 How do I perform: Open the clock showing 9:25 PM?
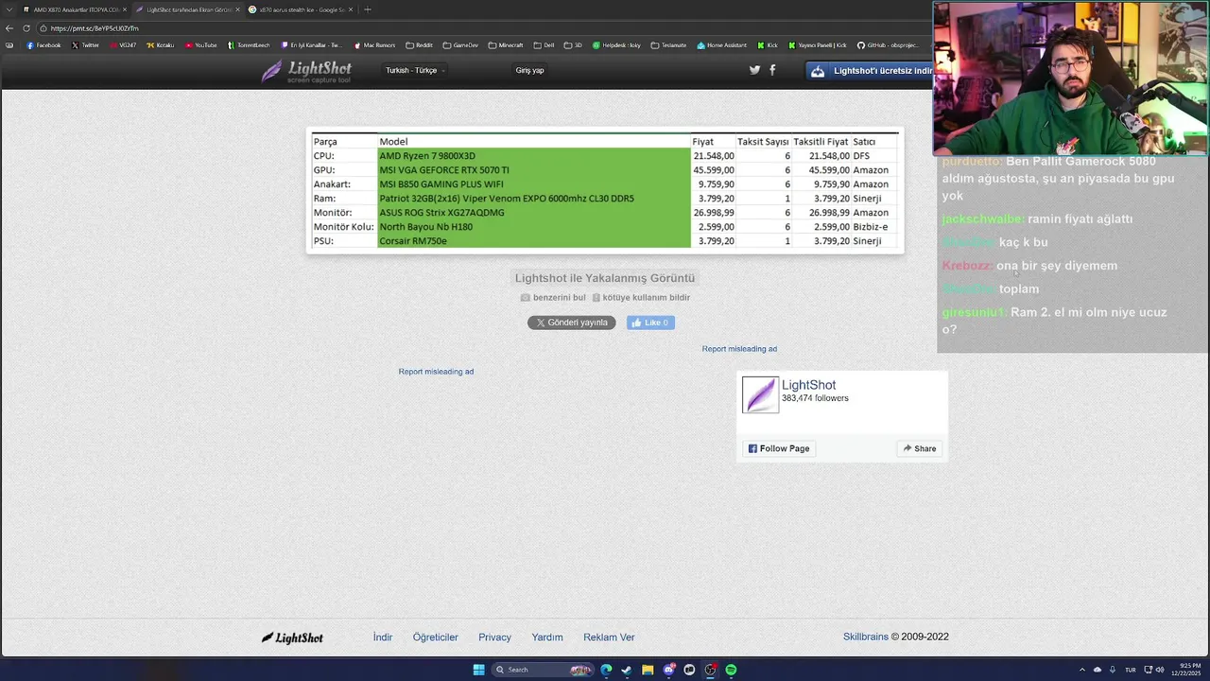1186,670
